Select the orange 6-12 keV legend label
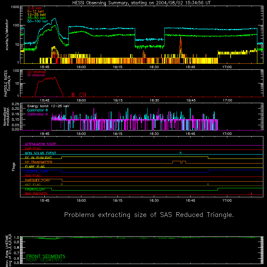 36,11
